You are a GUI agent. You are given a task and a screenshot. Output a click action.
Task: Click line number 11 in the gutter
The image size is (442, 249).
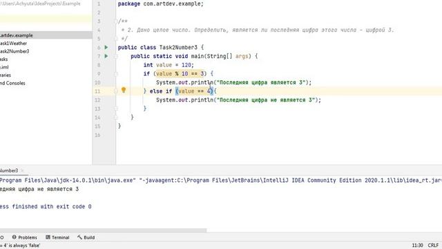(97, 91)
